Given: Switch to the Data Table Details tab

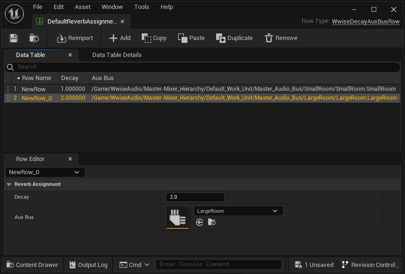Looking at the screenshot, I should (117, 55).
